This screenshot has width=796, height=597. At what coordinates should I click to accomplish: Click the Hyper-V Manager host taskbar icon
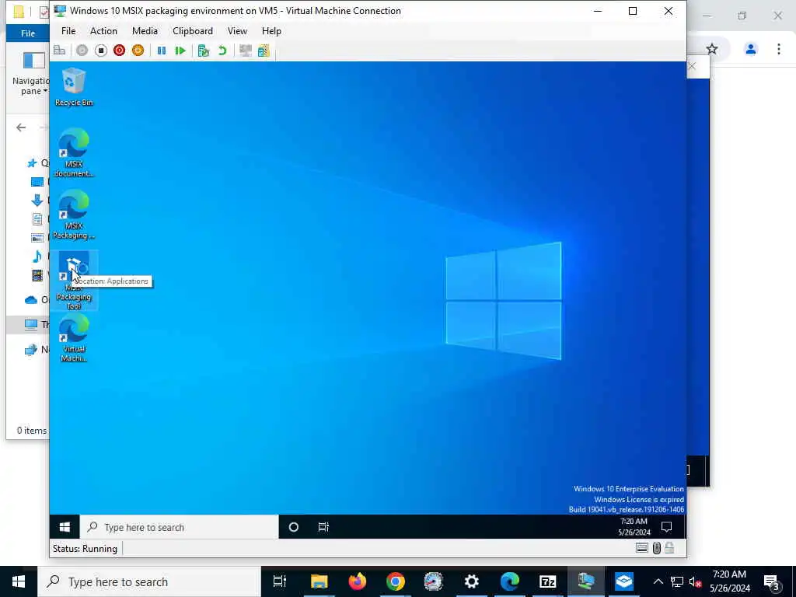pyautogui.click(x=586, y=581)
